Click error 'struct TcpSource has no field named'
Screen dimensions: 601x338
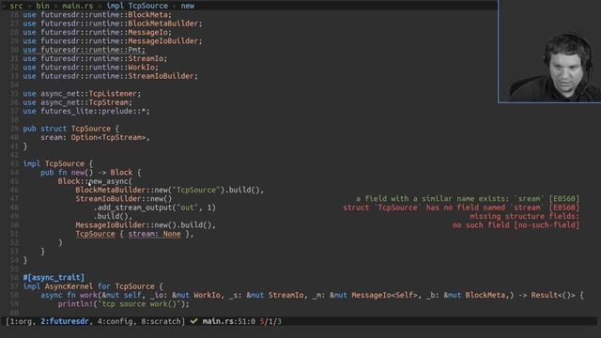pos(461,207)
